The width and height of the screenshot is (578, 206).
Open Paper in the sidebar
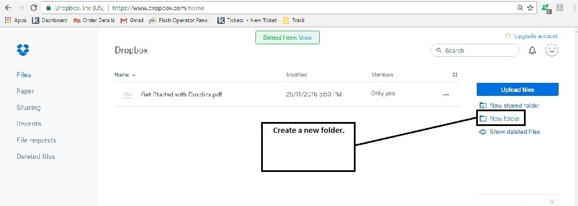(x=25, y=91)
